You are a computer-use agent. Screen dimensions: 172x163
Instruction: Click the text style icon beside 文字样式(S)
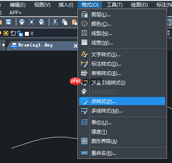coord(84,54)
